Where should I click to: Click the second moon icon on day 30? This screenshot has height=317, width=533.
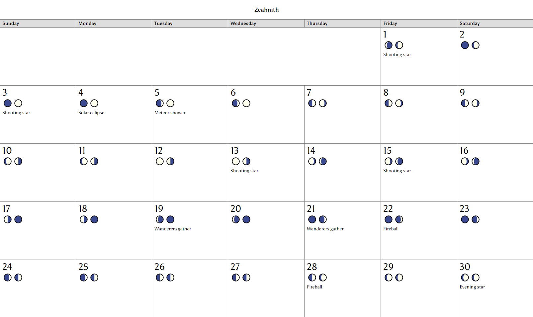point(476,277)
